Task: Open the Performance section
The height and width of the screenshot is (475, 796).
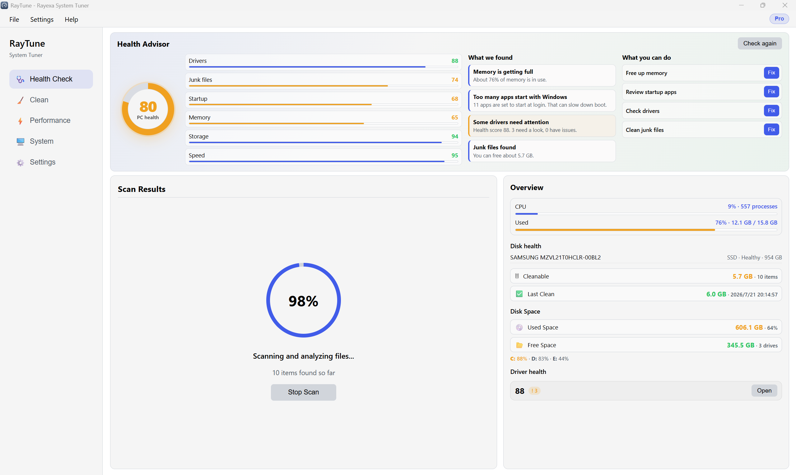Action: (51, 121)
